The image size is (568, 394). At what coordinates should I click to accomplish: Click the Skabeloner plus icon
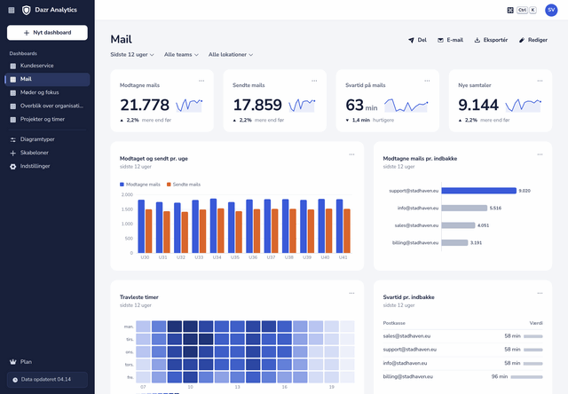[13, 154]
